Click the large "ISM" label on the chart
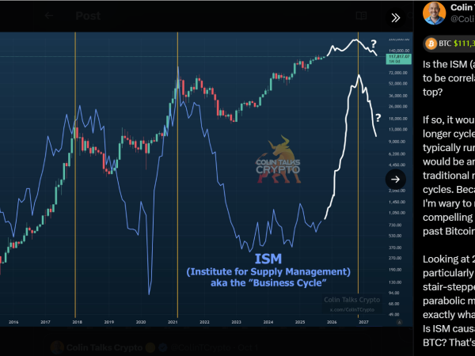 click(x=268, y=259)
